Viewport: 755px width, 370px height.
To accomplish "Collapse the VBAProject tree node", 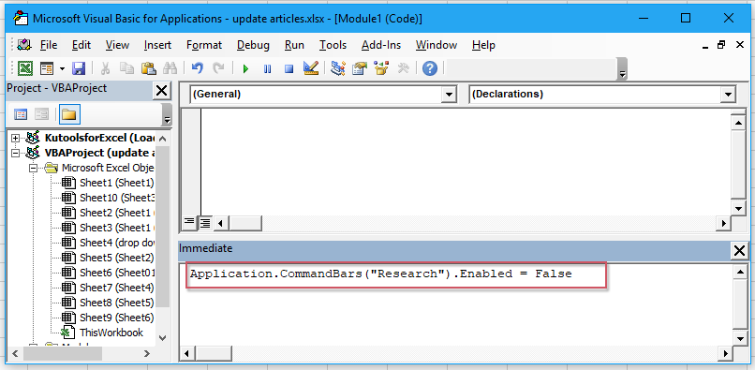I will pyautogui.click(x=16, y=153).
